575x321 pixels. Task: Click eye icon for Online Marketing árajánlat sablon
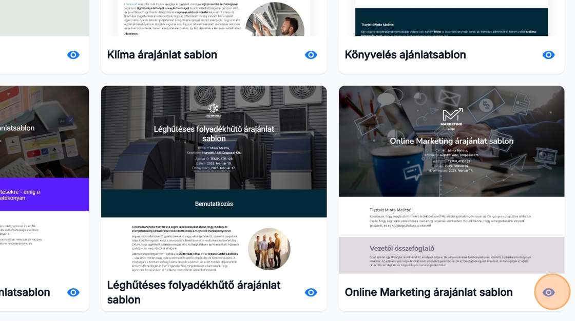(549, 292)
